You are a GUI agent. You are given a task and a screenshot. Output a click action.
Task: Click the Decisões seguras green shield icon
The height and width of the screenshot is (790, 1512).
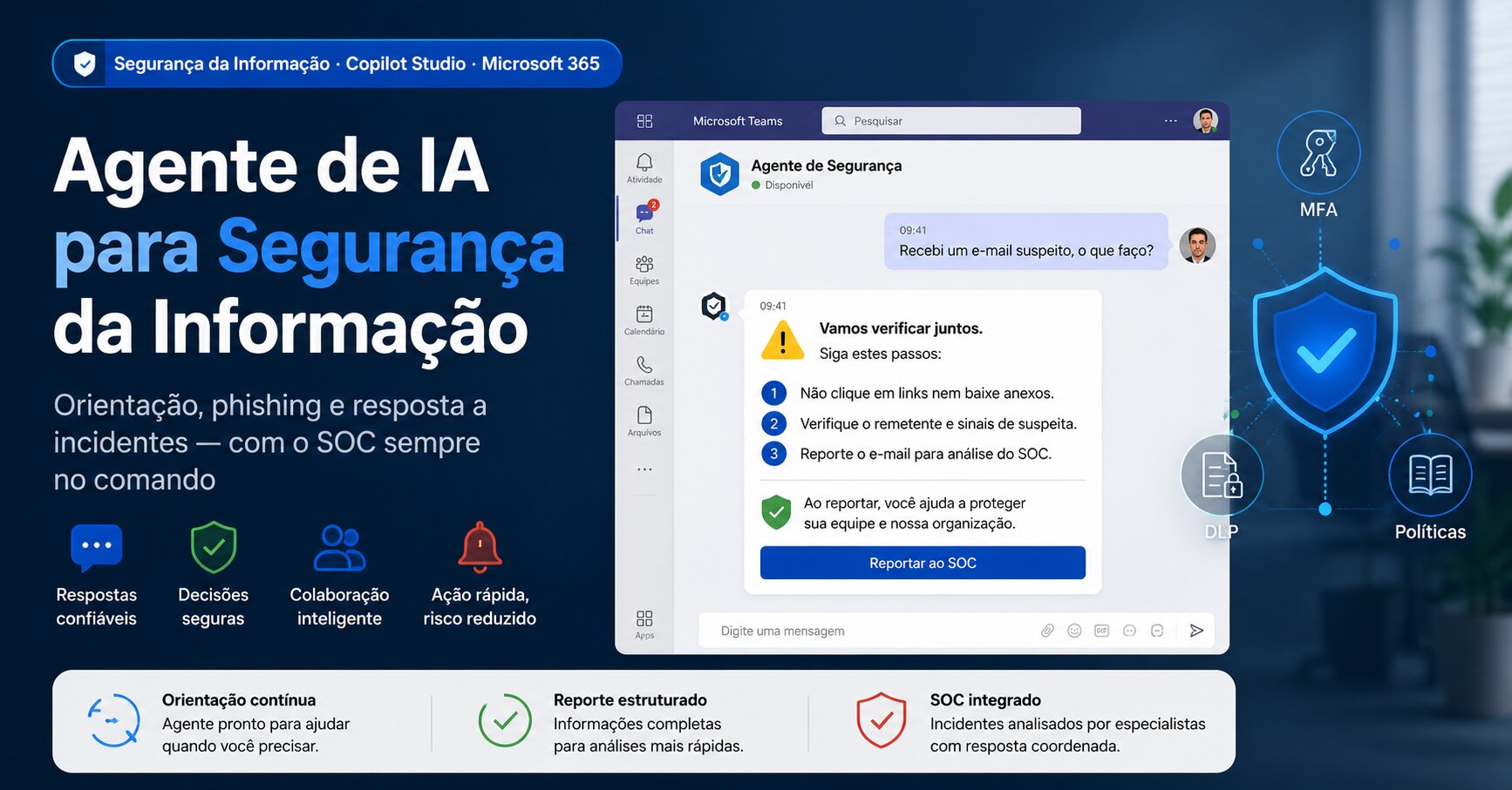point(214,547)
